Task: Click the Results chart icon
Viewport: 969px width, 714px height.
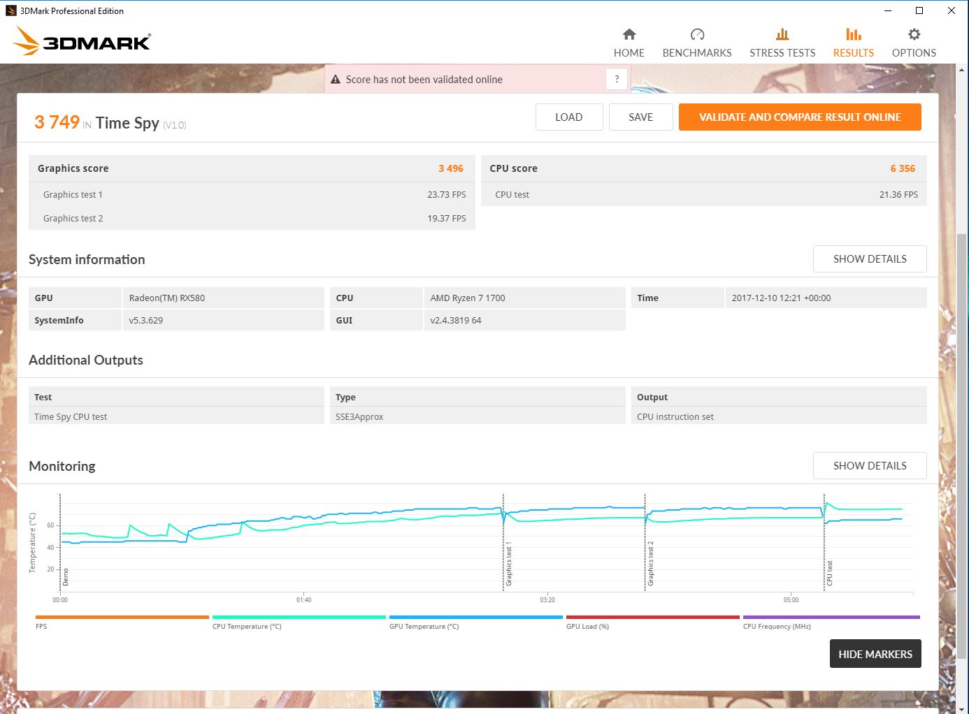Action: click(x=853, y=34)
